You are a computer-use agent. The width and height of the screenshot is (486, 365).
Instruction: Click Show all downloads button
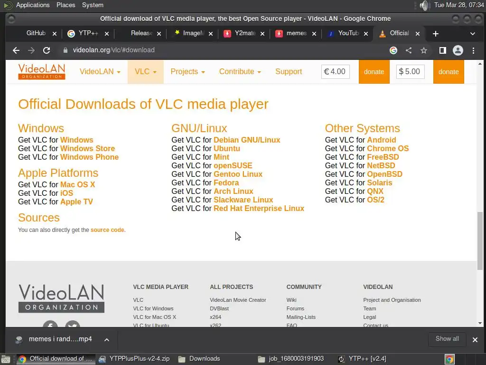[x=447, y=339]
